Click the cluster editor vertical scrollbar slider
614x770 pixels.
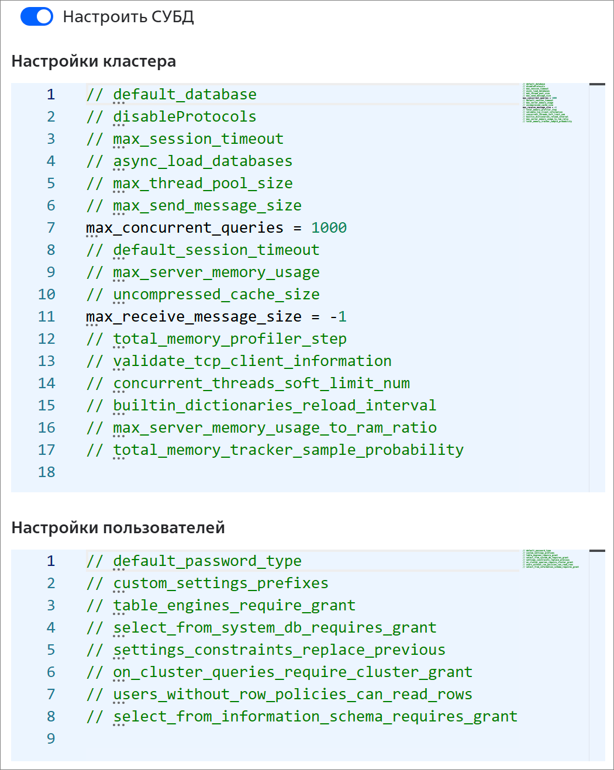pos(597,85)
